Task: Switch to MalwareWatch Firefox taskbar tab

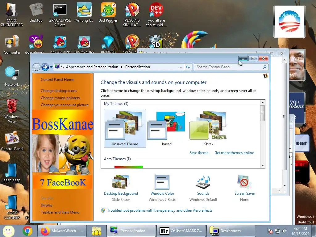Action: (62, 231)
